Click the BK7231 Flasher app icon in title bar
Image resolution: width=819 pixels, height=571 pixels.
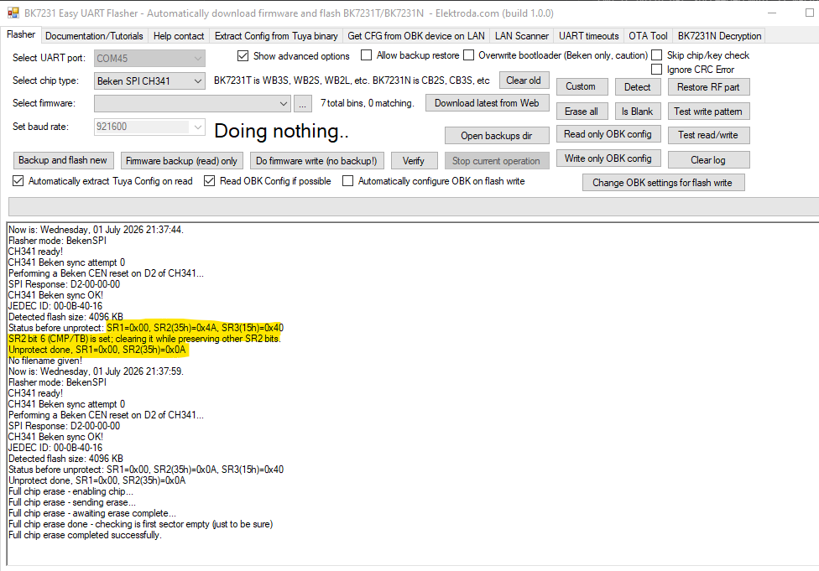pyautogui.click(x=13, y=13)
